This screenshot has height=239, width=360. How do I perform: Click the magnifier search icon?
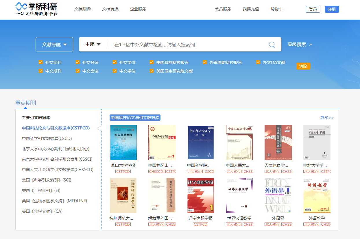[x=272, y=45]
